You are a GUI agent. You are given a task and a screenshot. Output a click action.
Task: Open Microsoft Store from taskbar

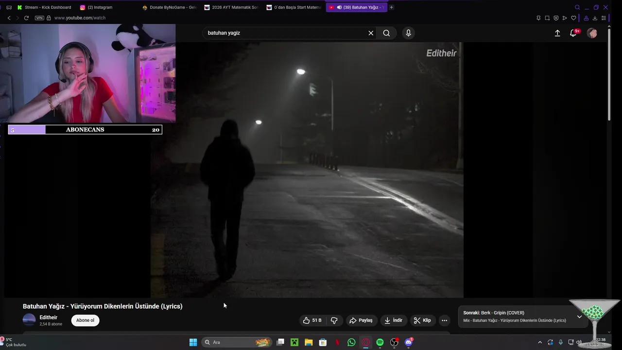323,342
